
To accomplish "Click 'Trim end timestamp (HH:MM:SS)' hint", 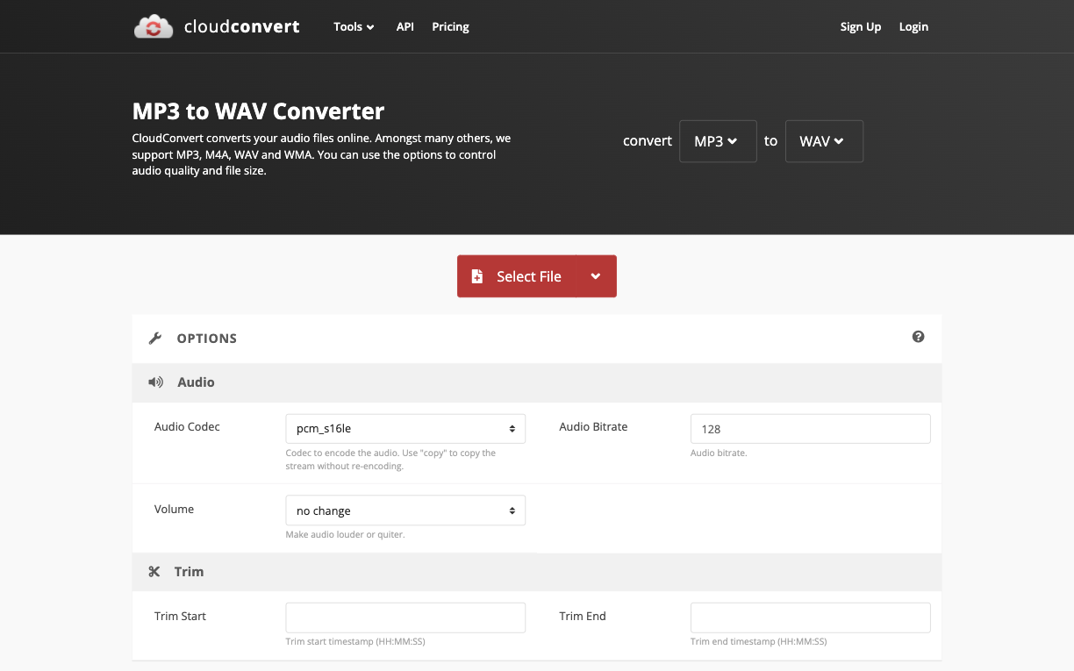I will 758,642.
